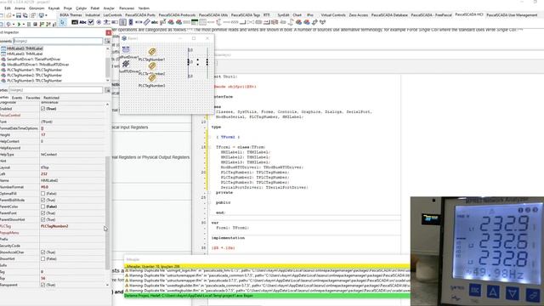Toggle the ParentFont checkbox

pyautogui.click(x=43, y=213)
